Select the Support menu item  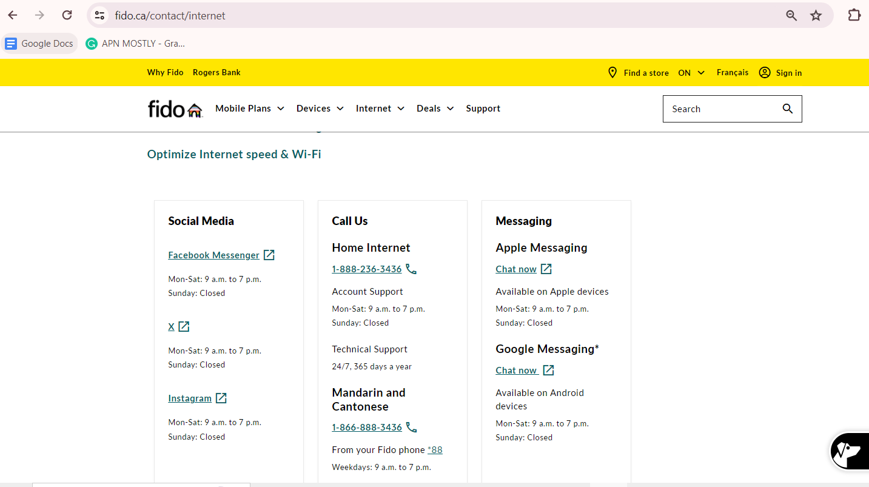(x=483, y=108)
